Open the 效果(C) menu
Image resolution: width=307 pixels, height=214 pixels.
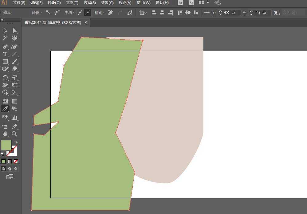107,3
